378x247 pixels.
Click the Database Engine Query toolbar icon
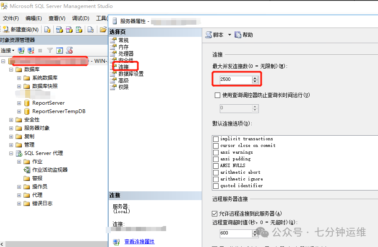[x=47, y=29]
